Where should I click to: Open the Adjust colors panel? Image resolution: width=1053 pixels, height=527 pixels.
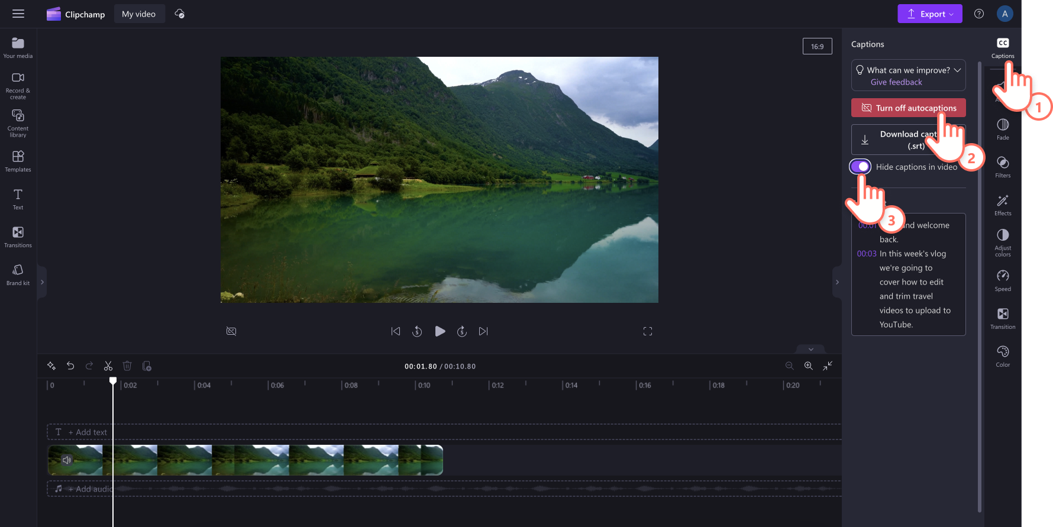[1003, 243]
